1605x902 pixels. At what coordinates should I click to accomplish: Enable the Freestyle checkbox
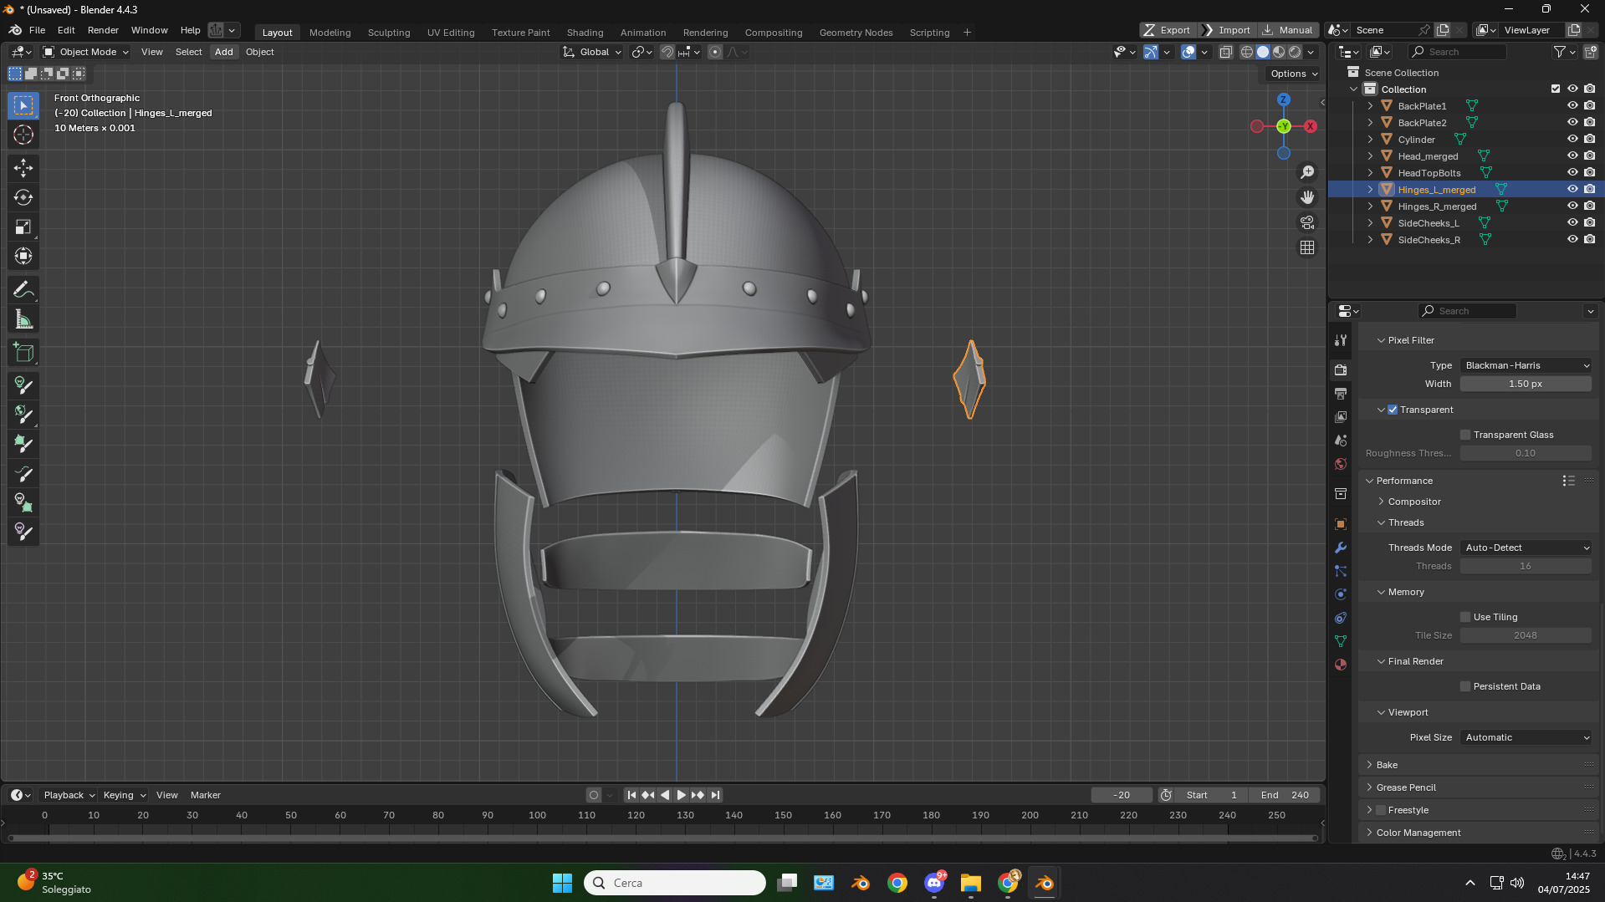pyautogui.click(x=1381, y=810)
